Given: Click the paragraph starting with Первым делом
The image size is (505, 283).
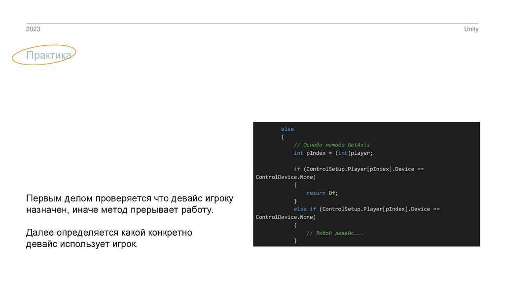Looking at the screenshot, I should tap(129, 204).
